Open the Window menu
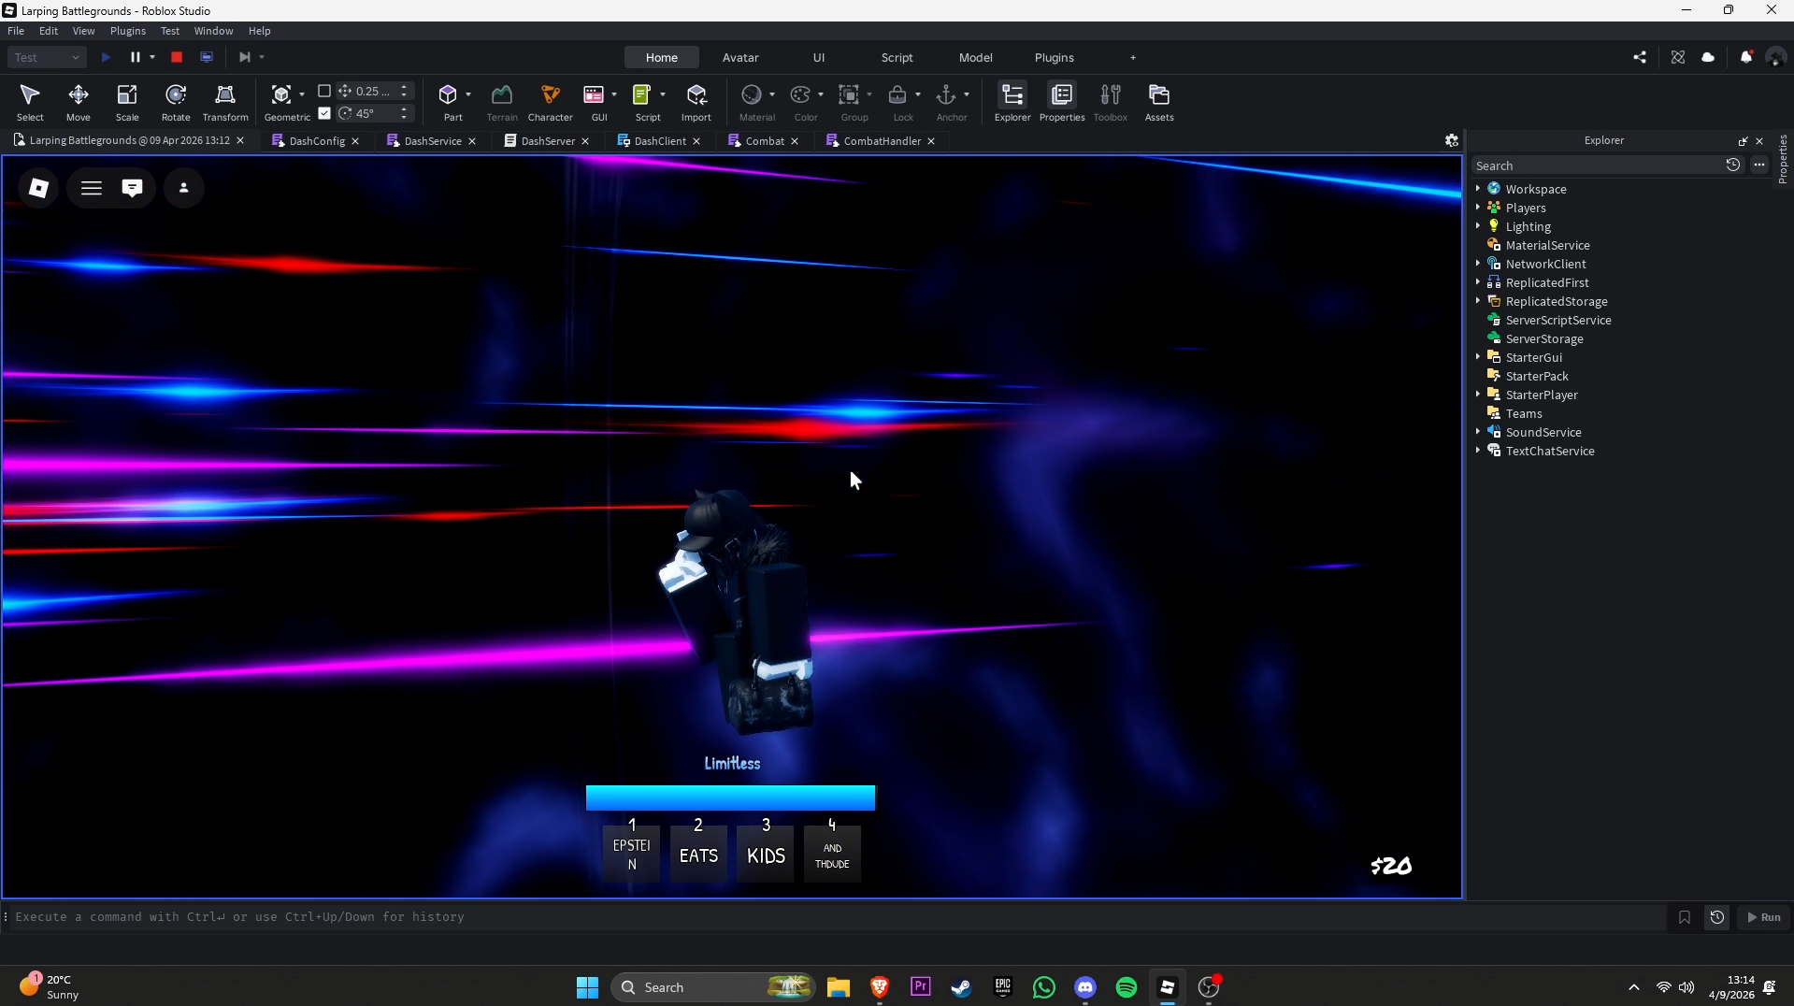The image size is (1794, 1006). point(213,31)
